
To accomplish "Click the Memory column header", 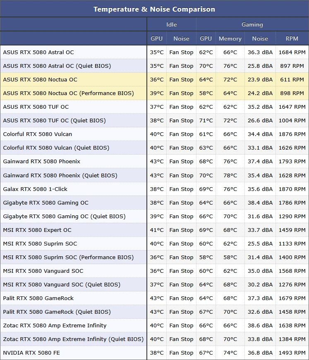I will click(x=230, y=38).
